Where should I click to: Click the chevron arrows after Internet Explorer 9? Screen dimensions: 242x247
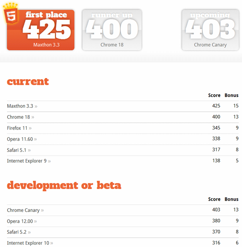(x=49, y=161)
